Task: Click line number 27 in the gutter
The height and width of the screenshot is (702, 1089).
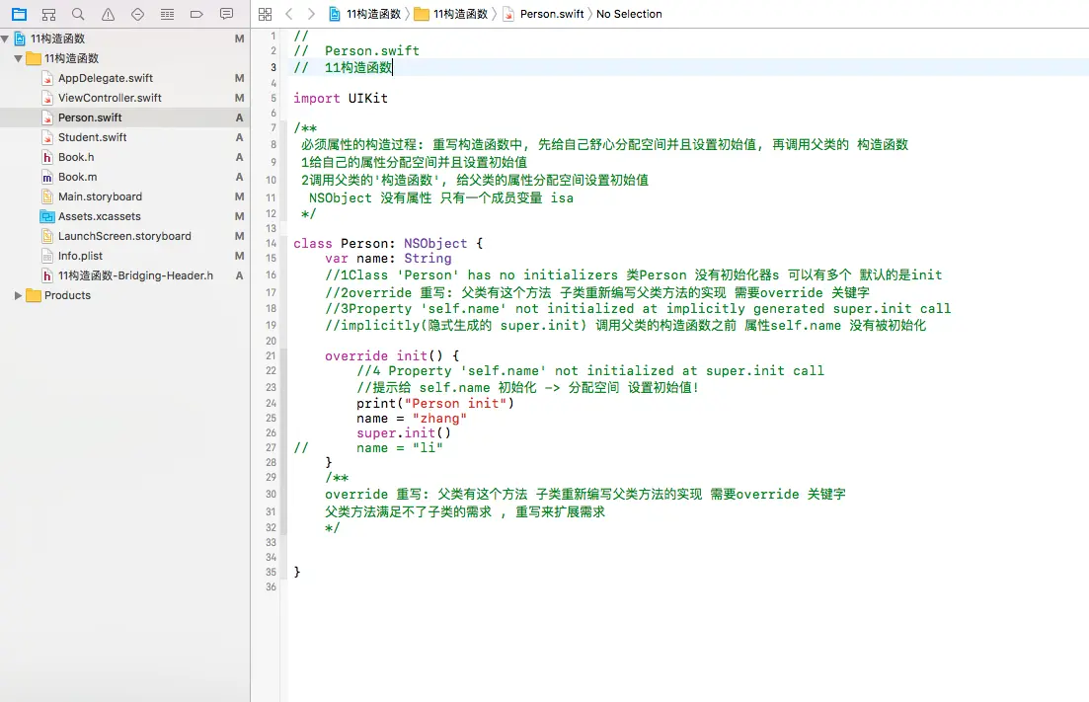Action: point(271,448)
